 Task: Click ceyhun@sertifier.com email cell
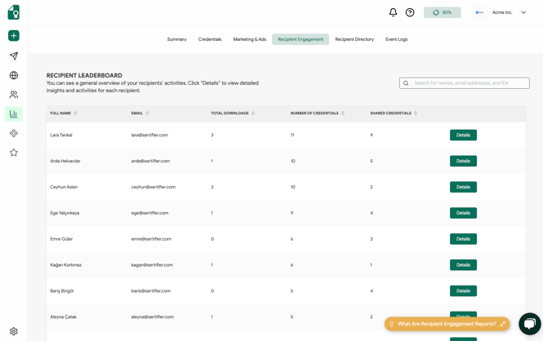pyautogui.click(x=153, y=187)
